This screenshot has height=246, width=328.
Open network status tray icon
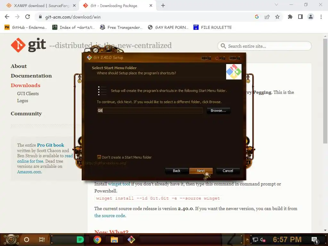click(x=255, y=240)
